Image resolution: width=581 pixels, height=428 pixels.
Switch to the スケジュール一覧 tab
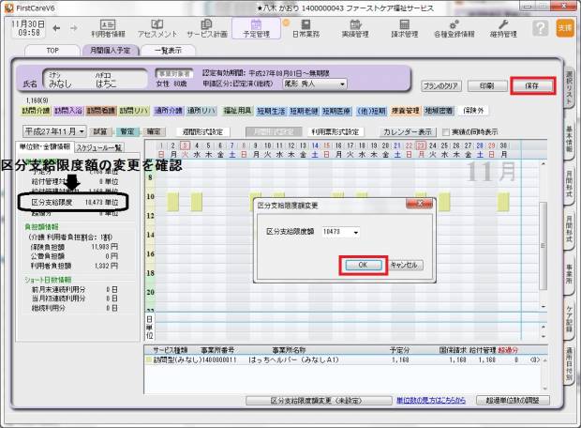[x=99, y=147]
